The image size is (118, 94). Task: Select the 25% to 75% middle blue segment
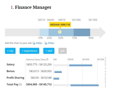tap(61, 32)
